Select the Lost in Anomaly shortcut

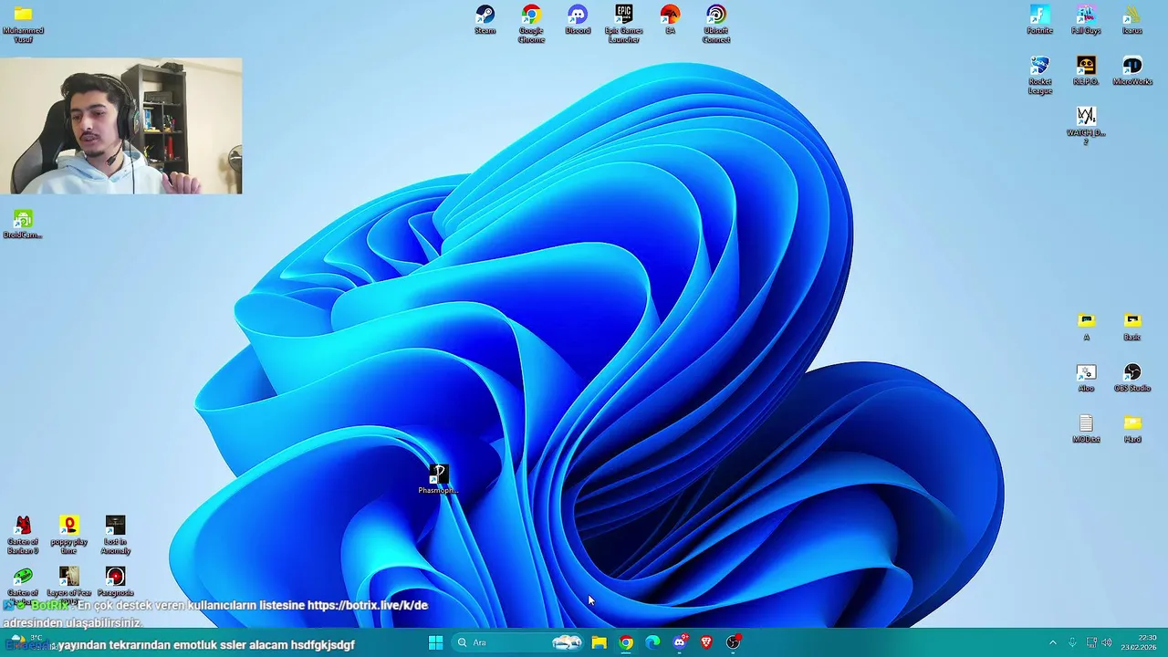[115, 534]
